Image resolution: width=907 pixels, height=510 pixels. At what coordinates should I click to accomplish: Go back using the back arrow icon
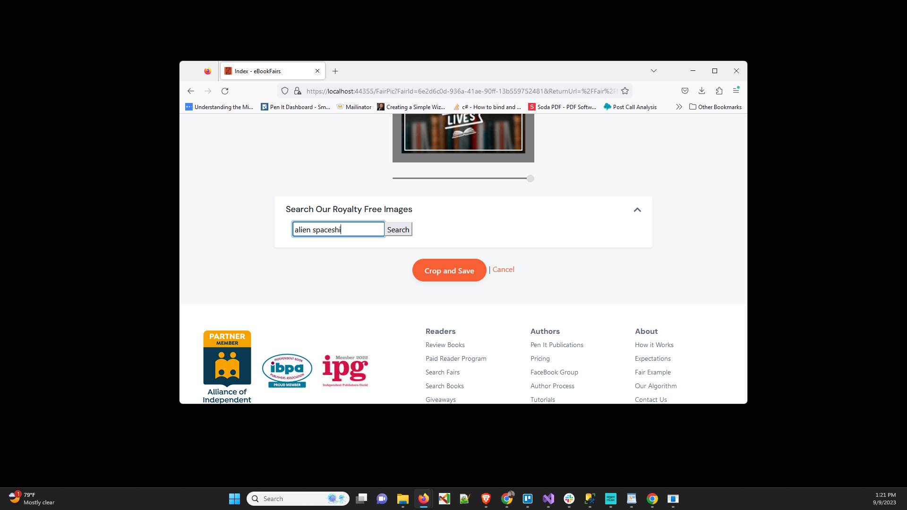click(191, 91)
